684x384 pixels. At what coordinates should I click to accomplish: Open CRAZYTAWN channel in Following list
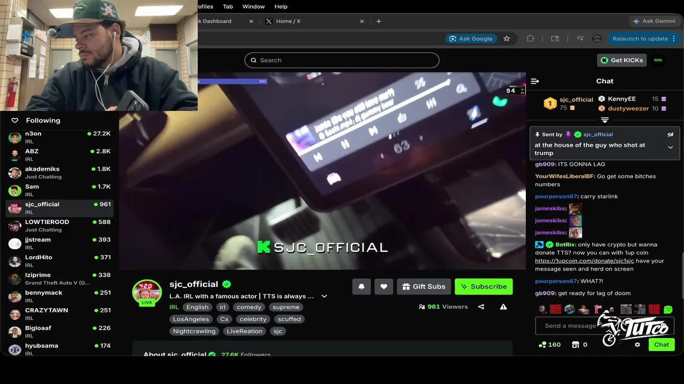pyautogui.click(x=59, y=314)
